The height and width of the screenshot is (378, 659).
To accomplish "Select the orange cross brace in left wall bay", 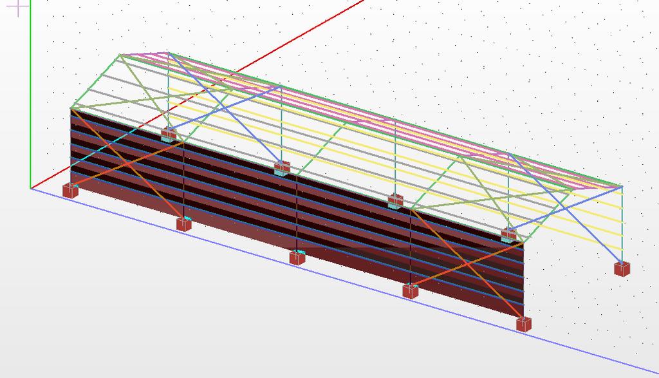I will tap(127, 164).
